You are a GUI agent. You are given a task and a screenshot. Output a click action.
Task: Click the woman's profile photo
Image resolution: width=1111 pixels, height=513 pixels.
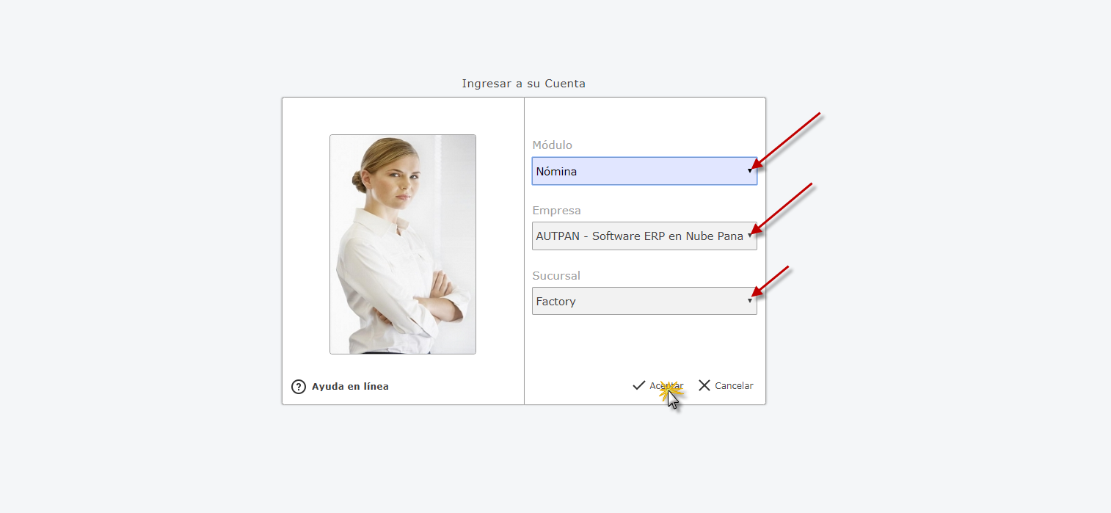pos(402,244)
